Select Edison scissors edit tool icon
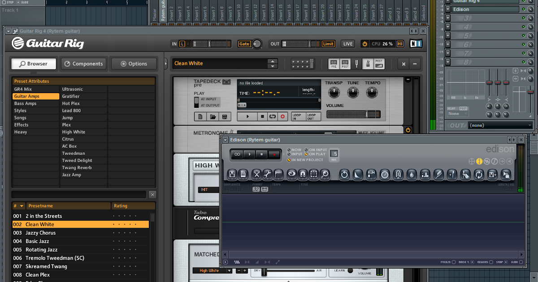 256,174
